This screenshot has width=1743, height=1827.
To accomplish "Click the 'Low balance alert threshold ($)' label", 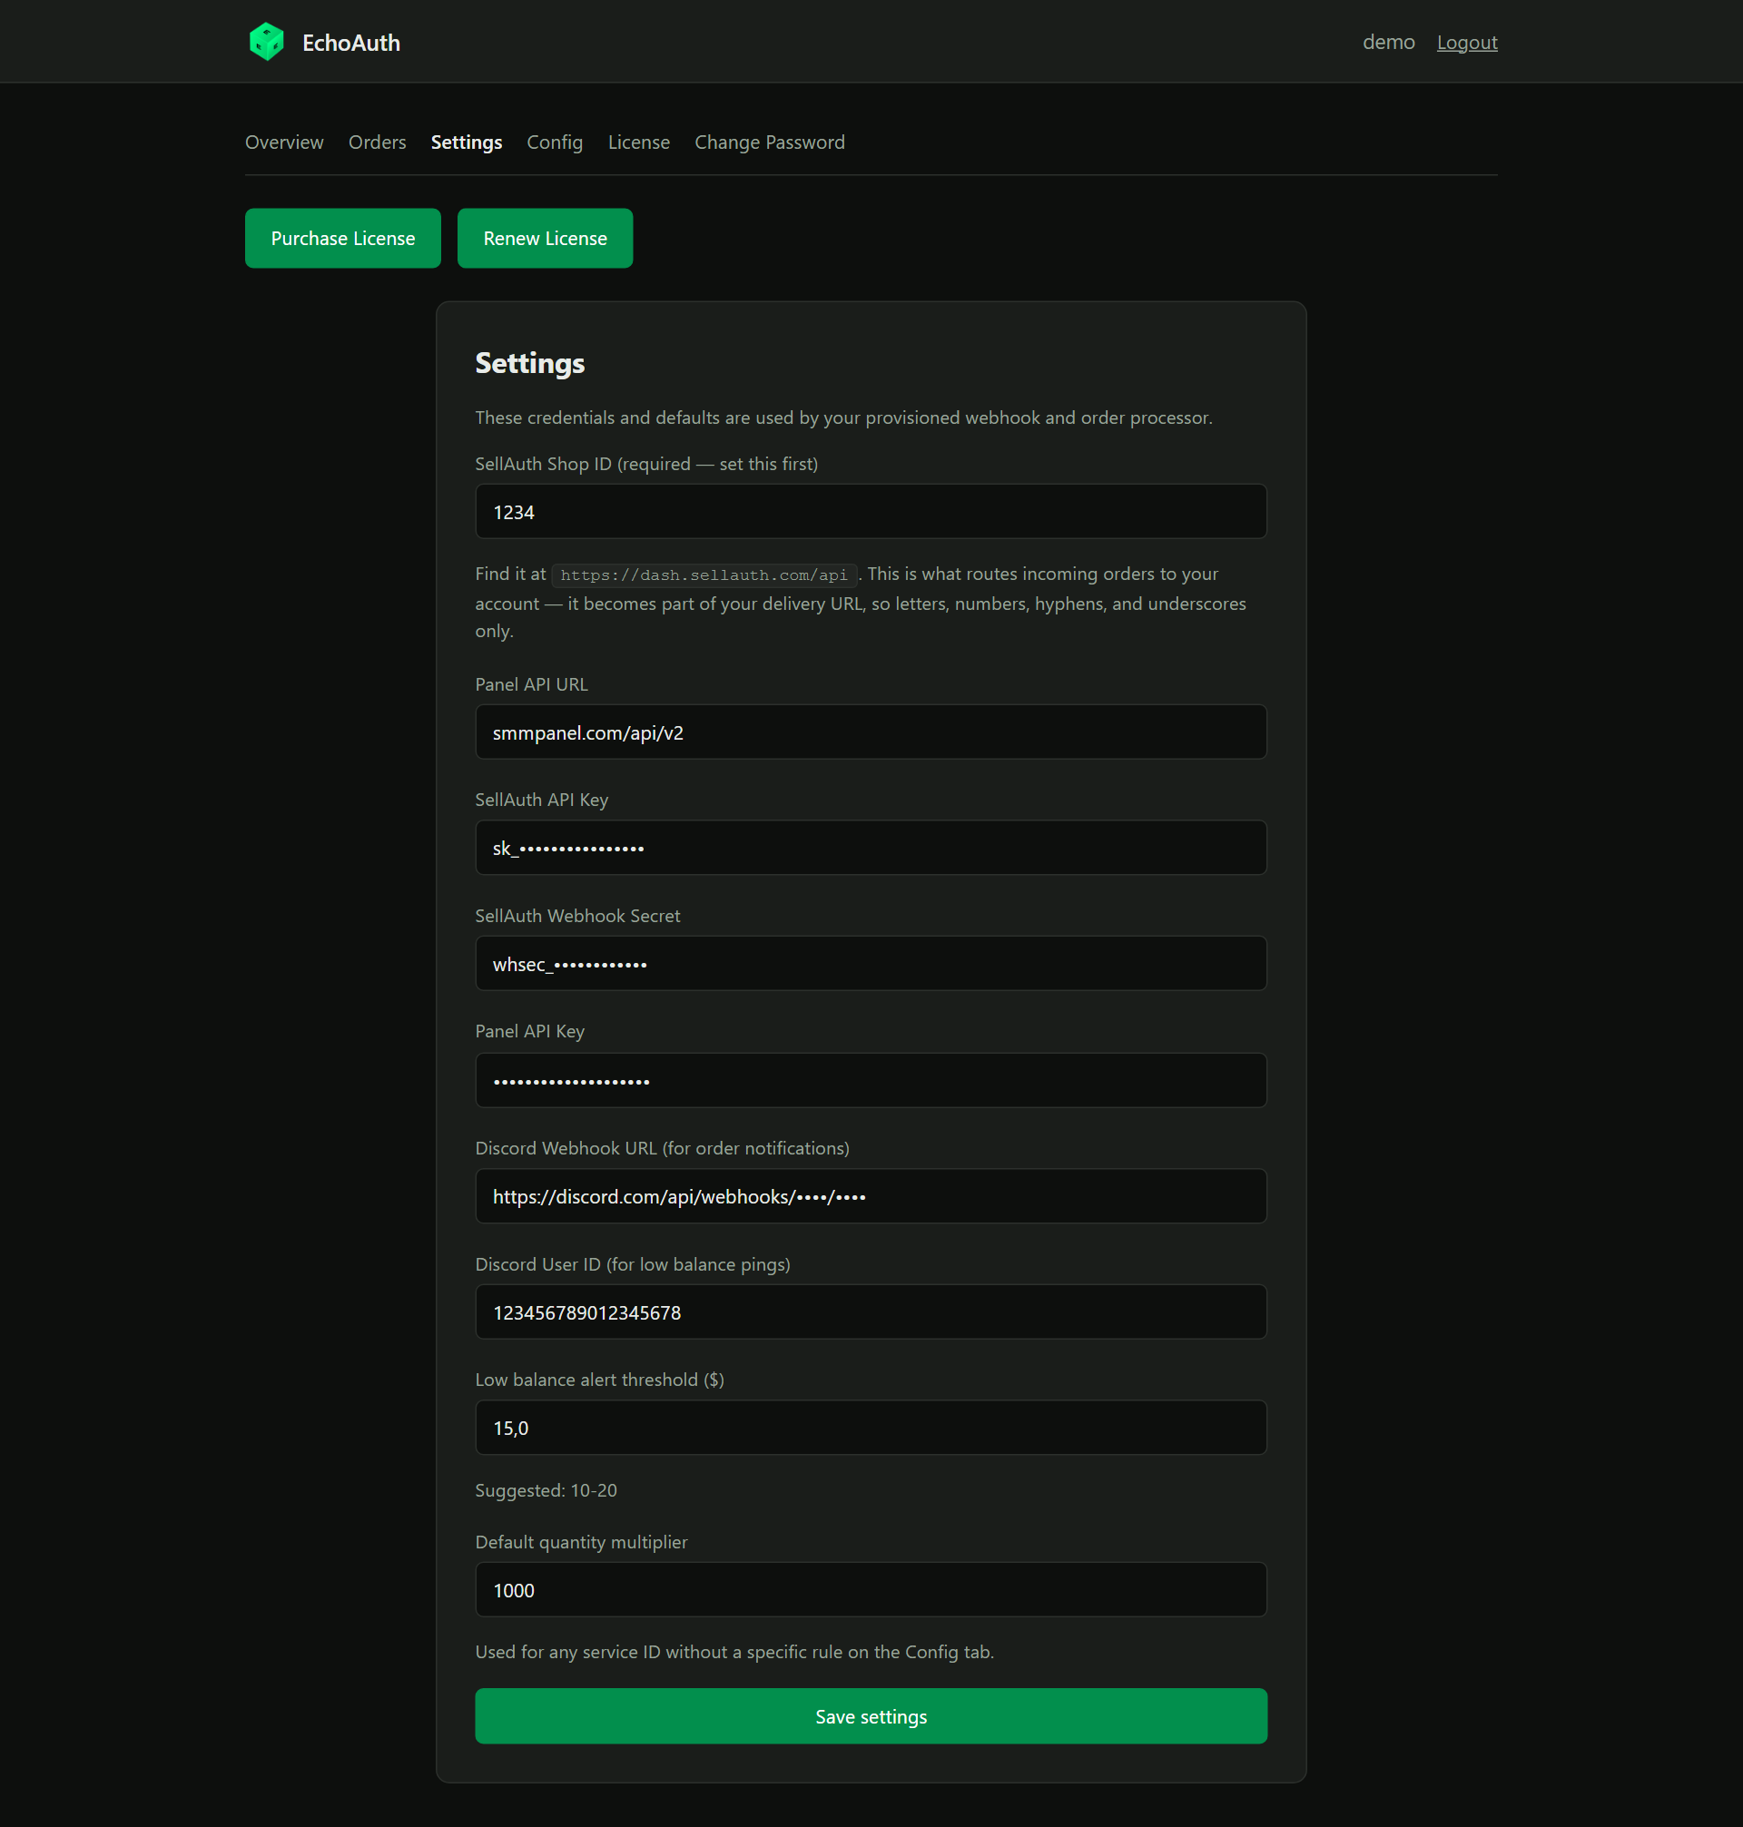I will [x=599, y=1380].
